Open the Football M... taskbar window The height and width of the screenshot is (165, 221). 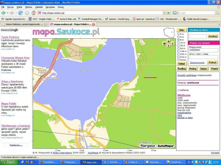coord(49,162)
